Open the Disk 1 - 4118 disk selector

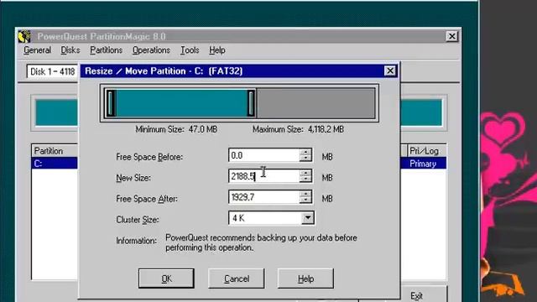pyautogui.click(x=52, y=71)
